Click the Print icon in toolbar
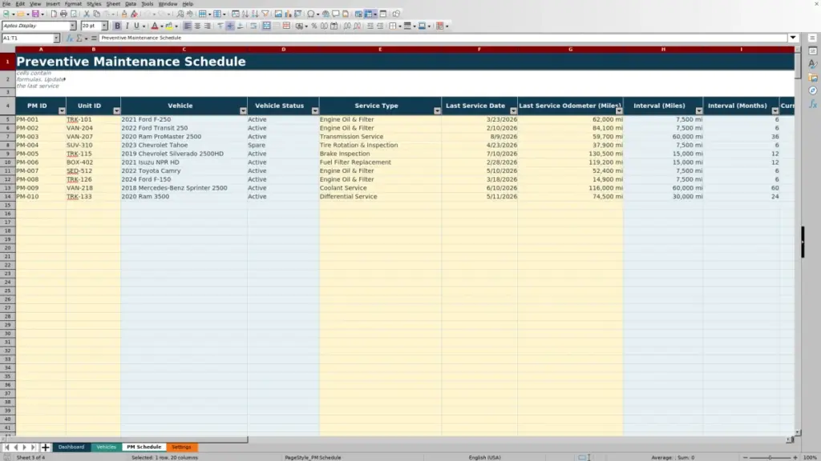Image resolution: width=821 pixels, height=461 pixels. tap(63, 14)
